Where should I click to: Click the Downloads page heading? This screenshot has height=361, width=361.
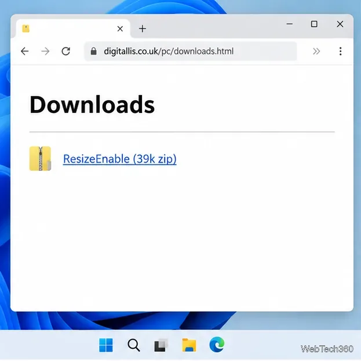tap(92, 105)
